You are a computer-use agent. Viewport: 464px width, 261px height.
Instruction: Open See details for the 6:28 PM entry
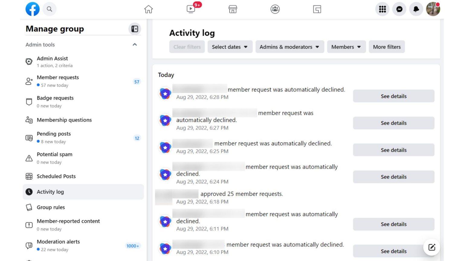(x=393, y=96)
